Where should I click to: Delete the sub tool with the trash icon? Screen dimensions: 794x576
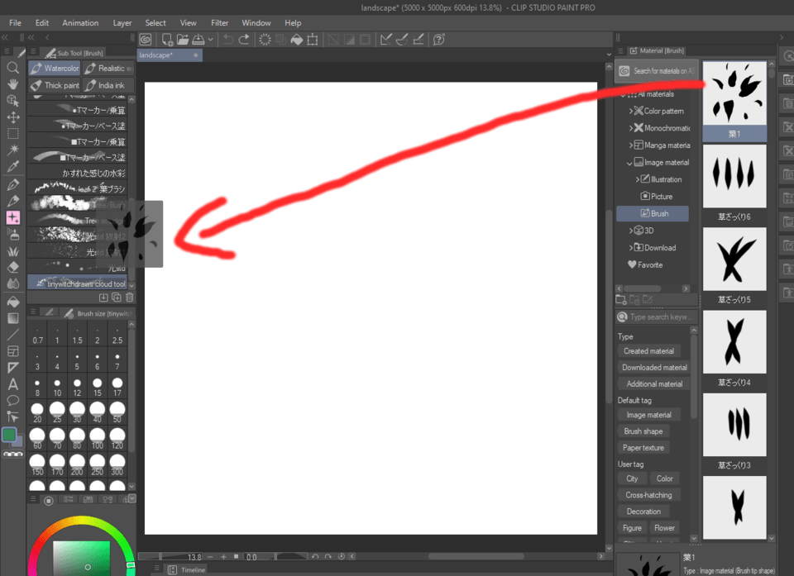point(130,298)
